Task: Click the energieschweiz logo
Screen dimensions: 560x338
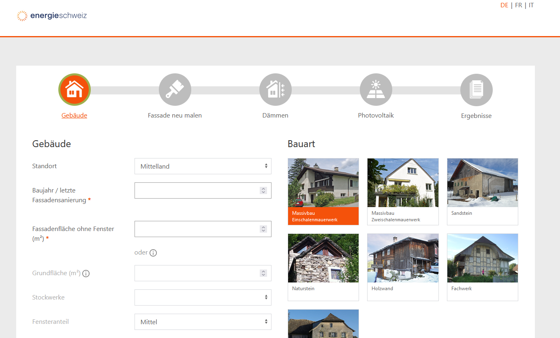Action: point(52,16)
